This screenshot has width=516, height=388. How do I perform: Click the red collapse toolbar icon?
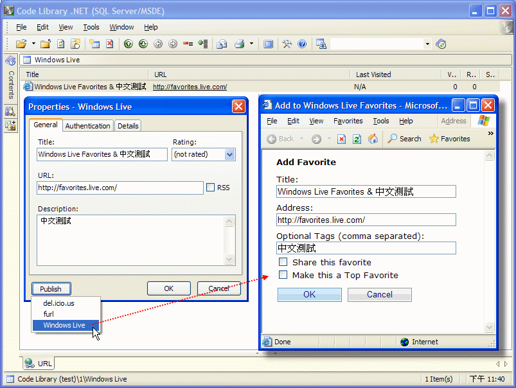188,44
